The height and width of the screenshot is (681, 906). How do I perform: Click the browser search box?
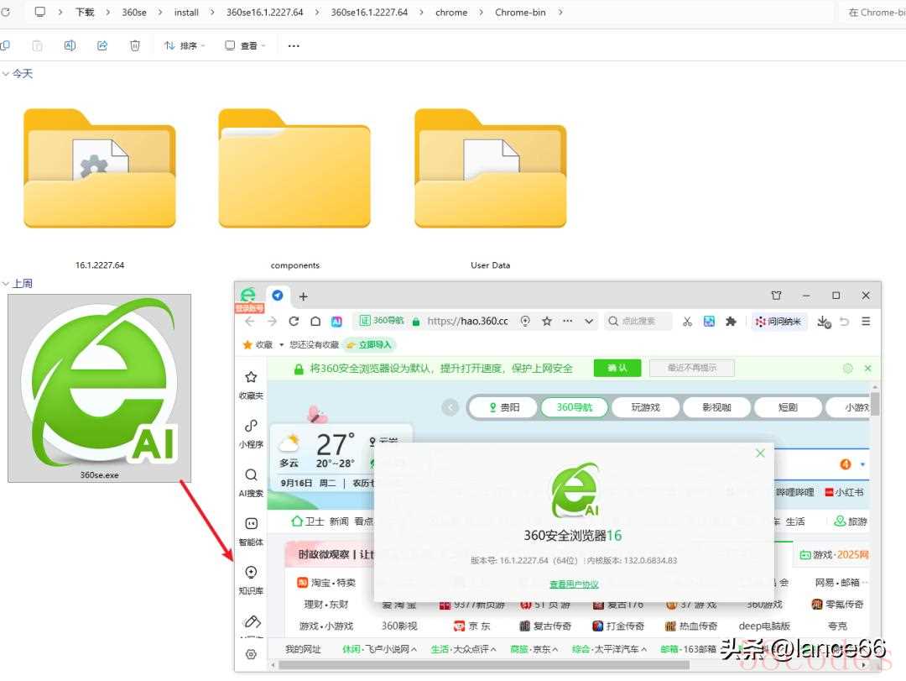click(x=638, y=321)
